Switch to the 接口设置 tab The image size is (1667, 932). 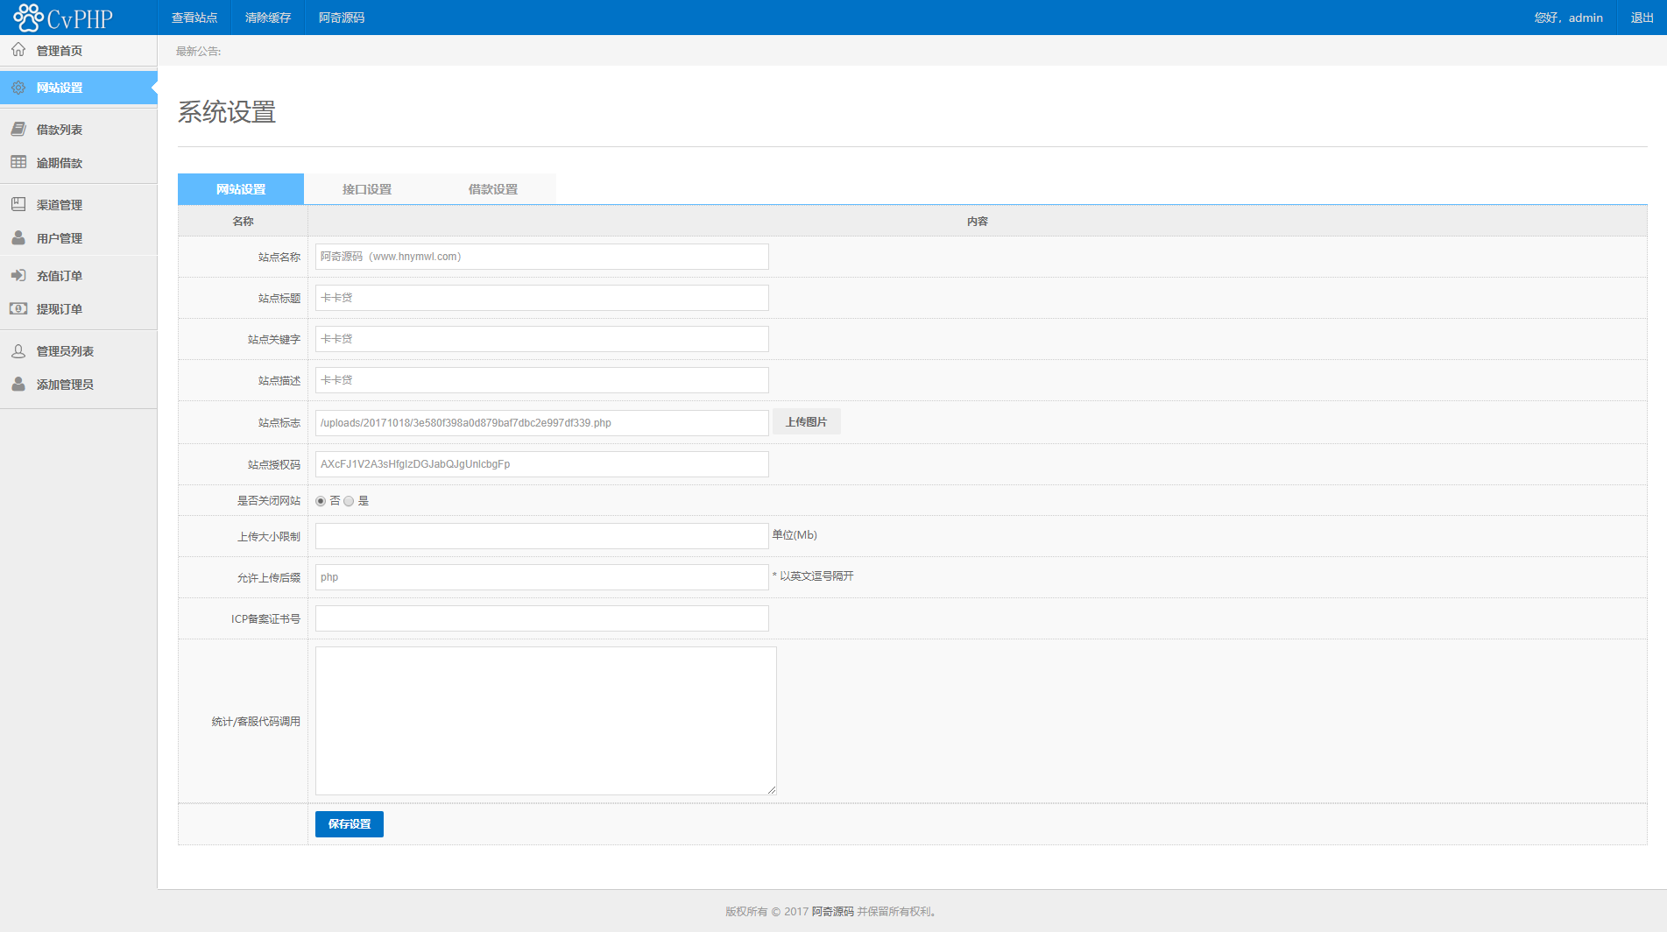point(367,189)
